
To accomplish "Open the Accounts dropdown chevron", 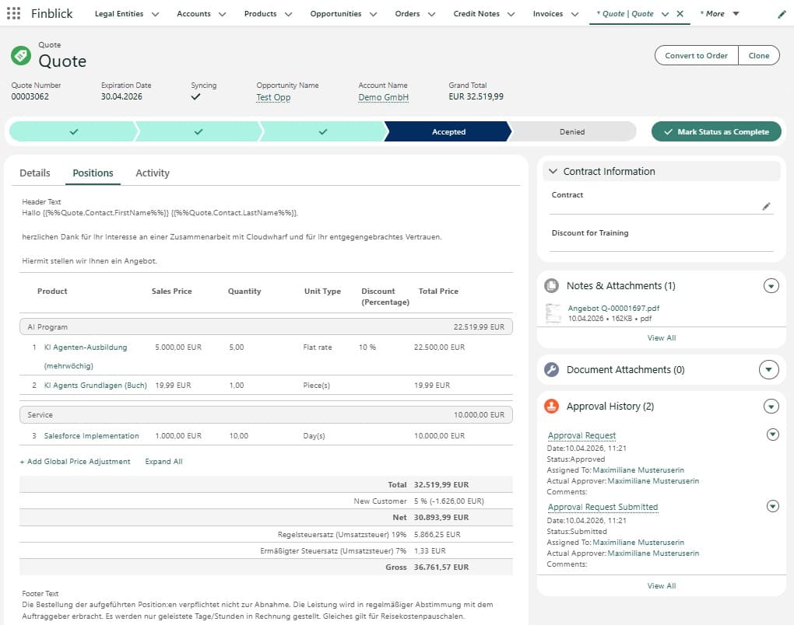I will pyautogui.click(x=223, y=14).
